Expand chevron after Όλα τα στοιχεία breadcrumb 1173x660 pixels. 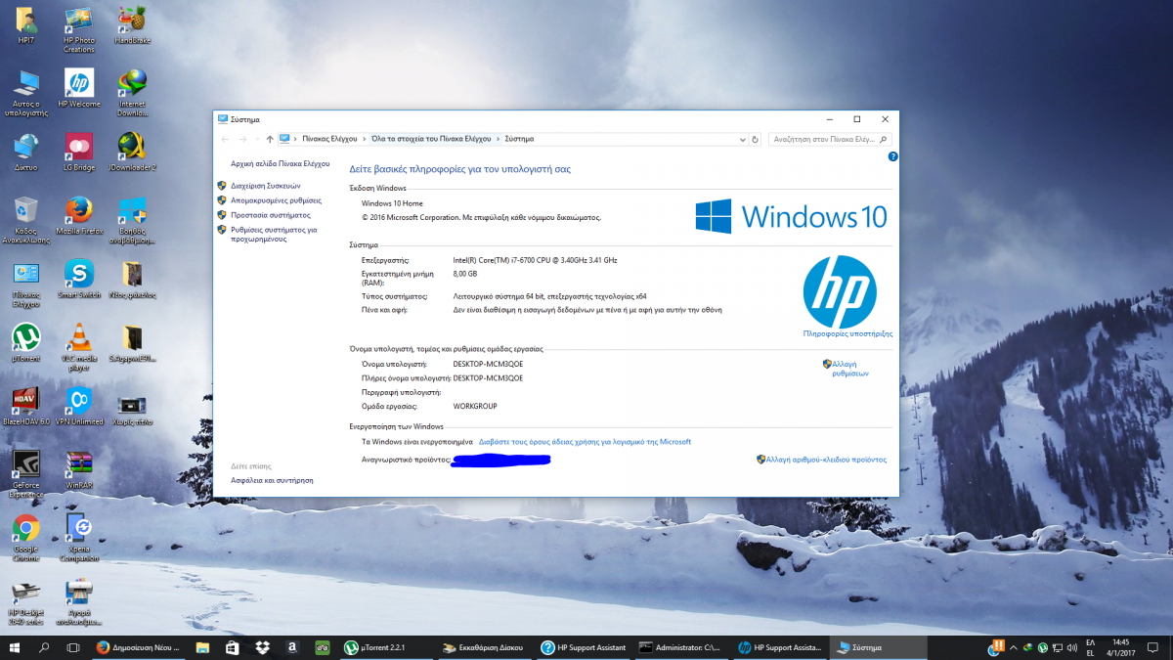tap(499, 139)
